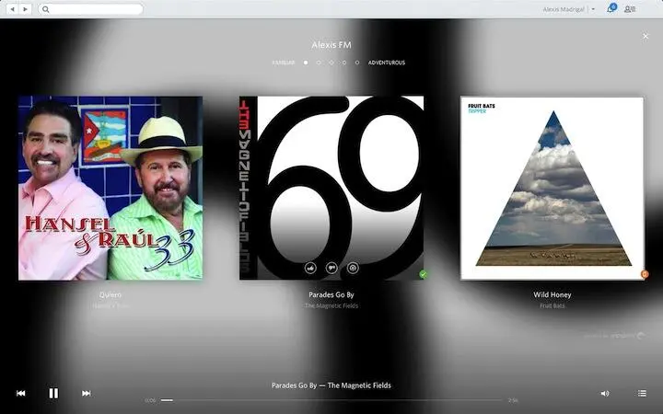Image resolution: width=663 pixels, height=414 pixels.
Task: Open the people list icon
Action: pos(630,9)
